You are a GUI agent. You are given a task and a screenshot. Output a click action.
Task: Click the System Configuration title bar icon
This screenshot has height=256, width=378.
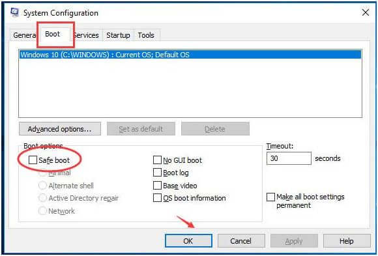point(15,12)
